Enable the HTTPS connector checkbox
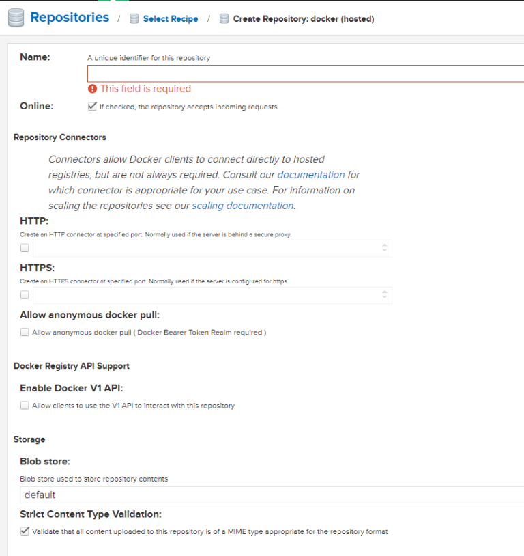The height and width of the screenshot is (556, 524). (25, 294)
